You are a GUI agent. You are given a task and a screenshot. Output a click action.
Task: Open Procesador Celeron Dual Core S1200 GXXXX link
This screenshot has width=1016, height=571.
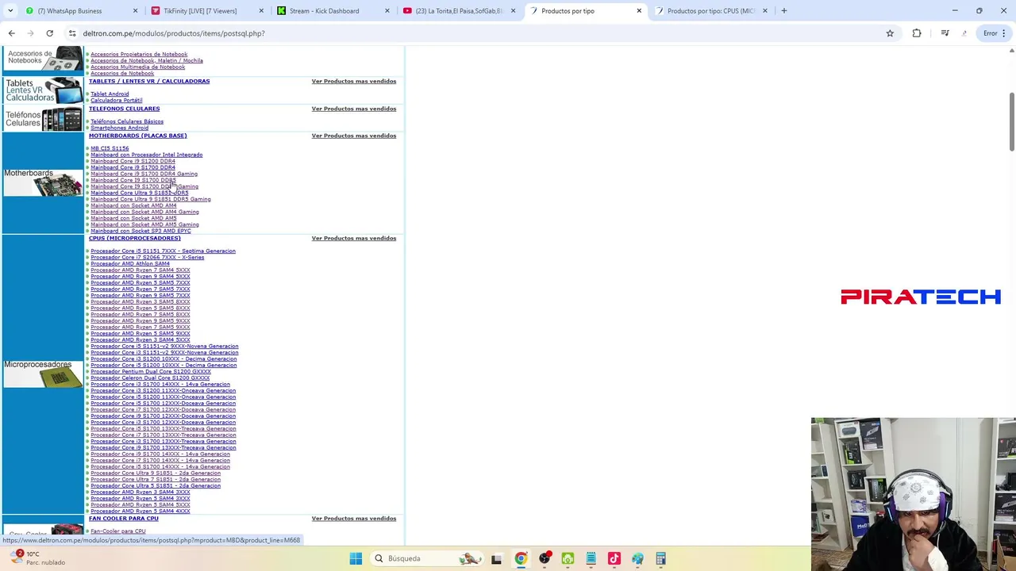click(150, 377)
